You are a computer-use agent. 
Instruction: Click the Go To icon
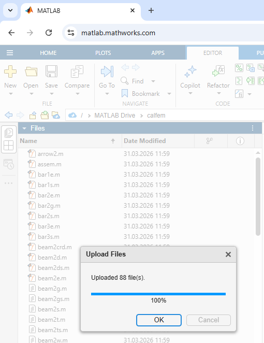(x=107, y=72)
